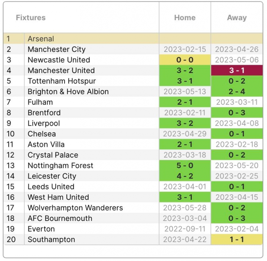Screen dimensions: 267x261
Task: Click Brighton & Hove Albion away 2 - 4 score
Action: [237, 92]
